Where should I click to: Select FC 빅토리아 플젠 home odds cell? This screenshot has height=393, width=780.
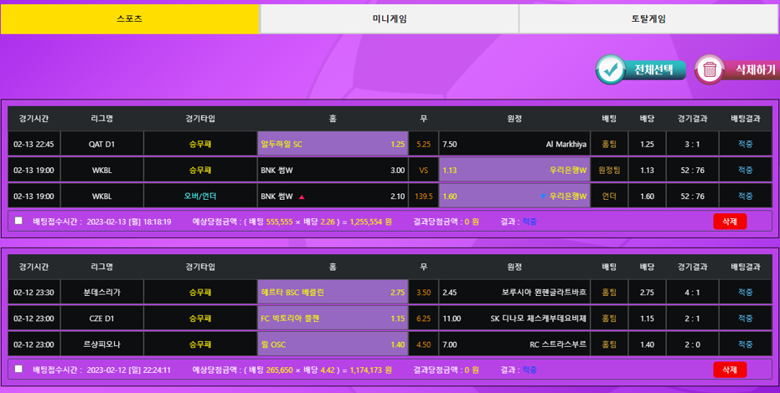tap(333, 319)
